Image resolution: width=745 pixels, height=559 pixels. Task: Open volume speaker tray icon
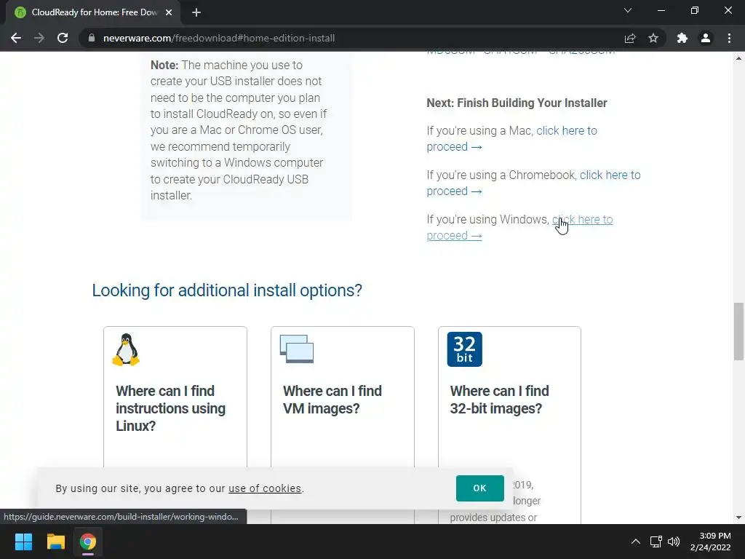(674, 542)
